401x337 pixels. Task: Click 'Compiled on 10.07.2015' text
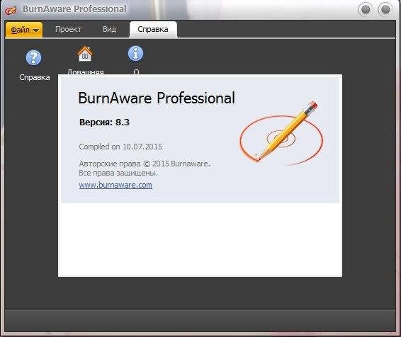[x=120, y=147]
